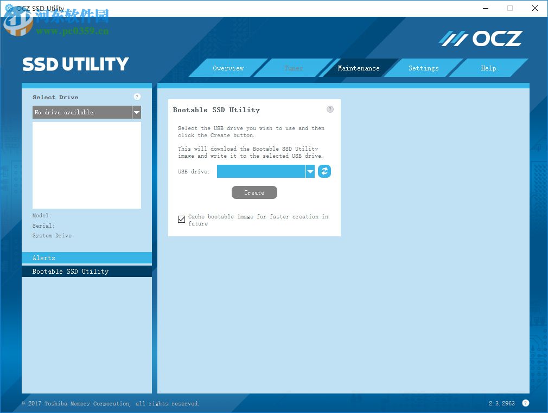548x413 pixels.
Task: Minimize the OCZ SSD Utility window
Action: [486, 8]
